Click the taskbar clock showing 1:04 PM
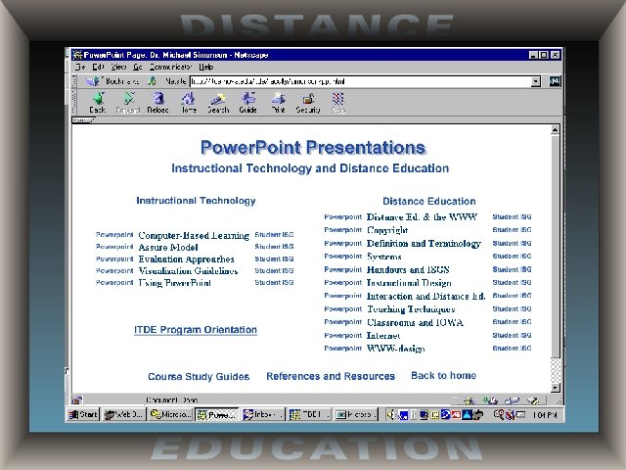626x470 pixels. 545,415
